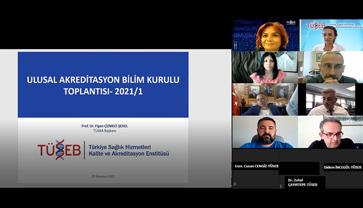Click the '29 Temmuz 2021' date
Image resolution: width=363 pixels, height=208 pixels.
pyautogui.click(x=103, y=176)
